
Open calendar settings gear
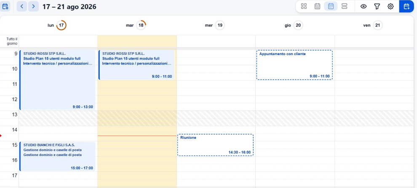[390, 6]
